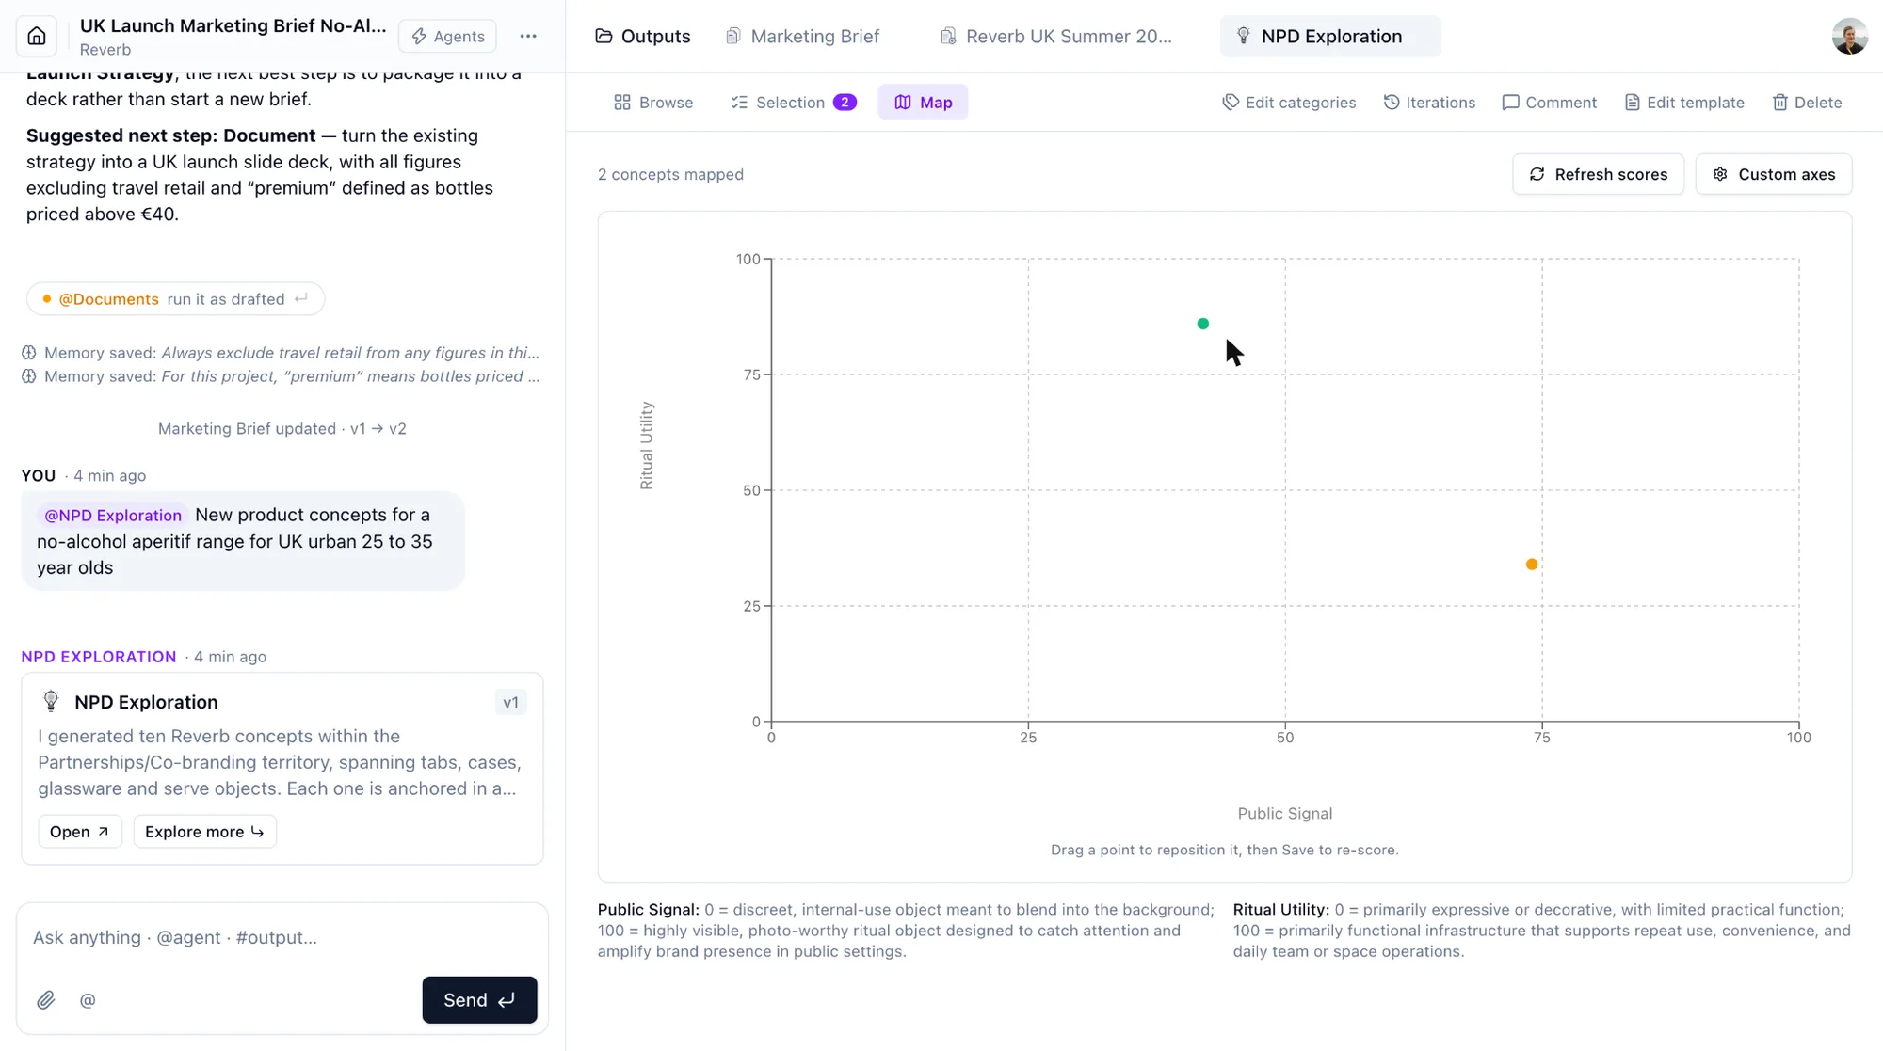Viewport: 1883px width, 1051px height.
Task: Click the 'Ritual Utility' axis label
Action: [646, 445]
